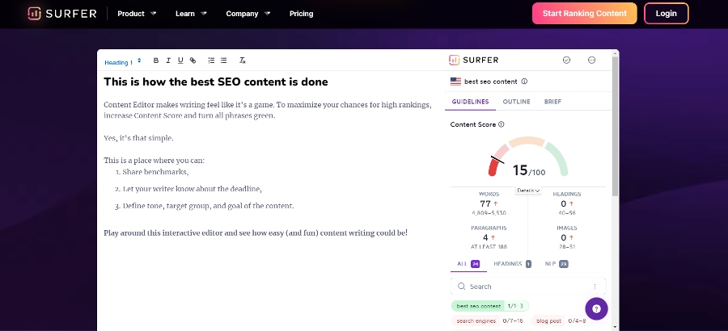Click the editor panel vertical scrollbar thumb
This screenshot has height=331, width=728.
click(615, 125)
